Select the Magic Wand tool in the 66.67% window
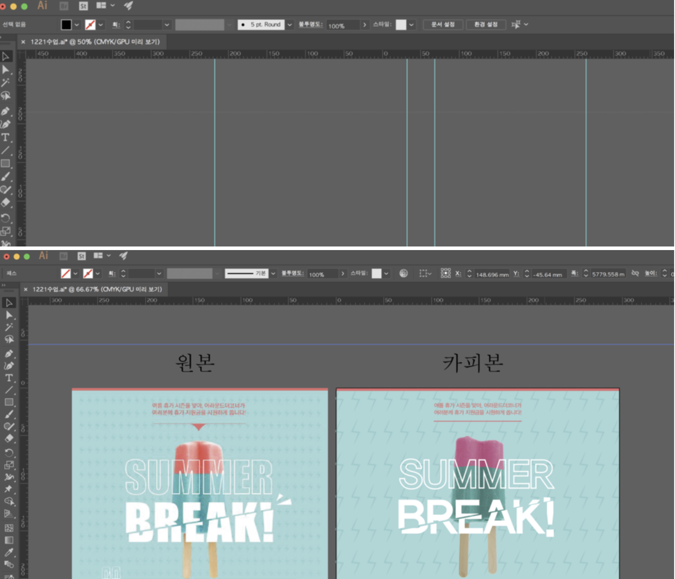675x579 pixels. [x=9, y=327]
